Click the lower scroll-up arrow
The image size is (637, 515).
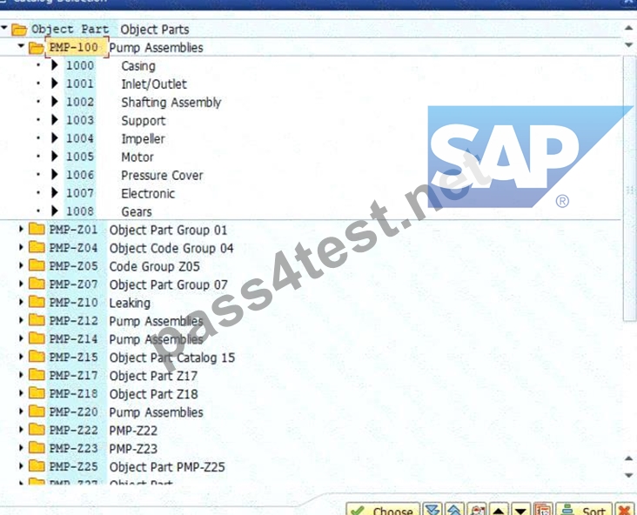click(628, 458)
